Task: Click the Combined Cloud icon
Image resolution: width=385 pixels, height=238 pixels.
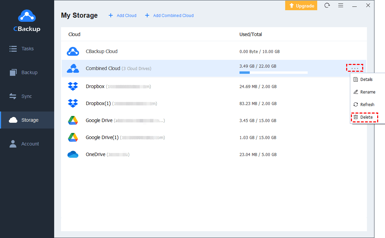Action: (x=73, y=68)
